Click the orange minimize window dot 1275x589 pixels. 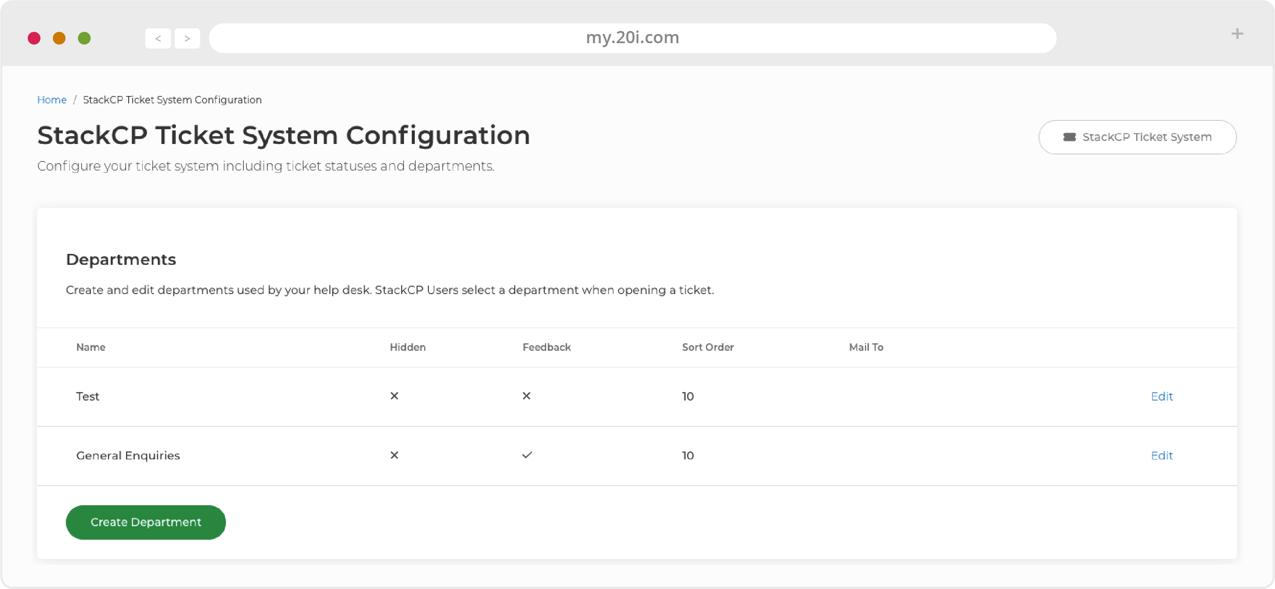click(x=59, y=38)
